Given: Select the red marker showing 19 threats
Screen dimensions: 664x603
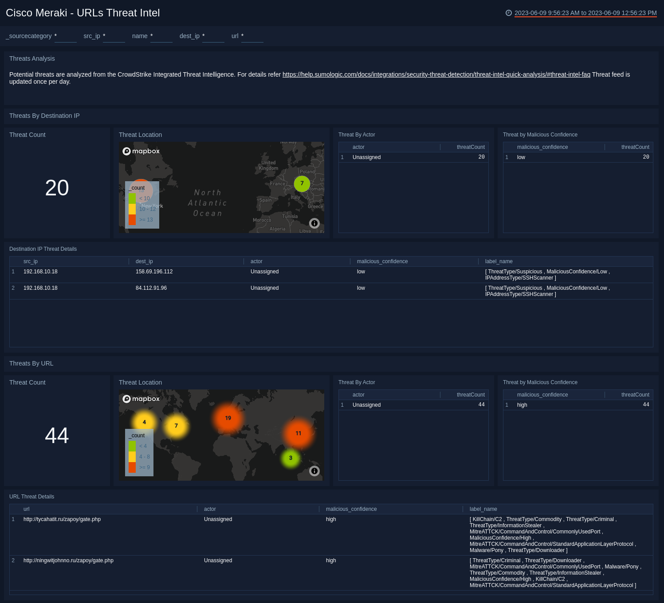Looking at the screenshot, I should click(x=228, y=418).
